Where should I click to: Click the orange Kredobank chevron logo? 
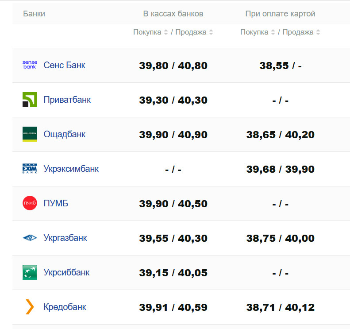click(x=30, y=307)
